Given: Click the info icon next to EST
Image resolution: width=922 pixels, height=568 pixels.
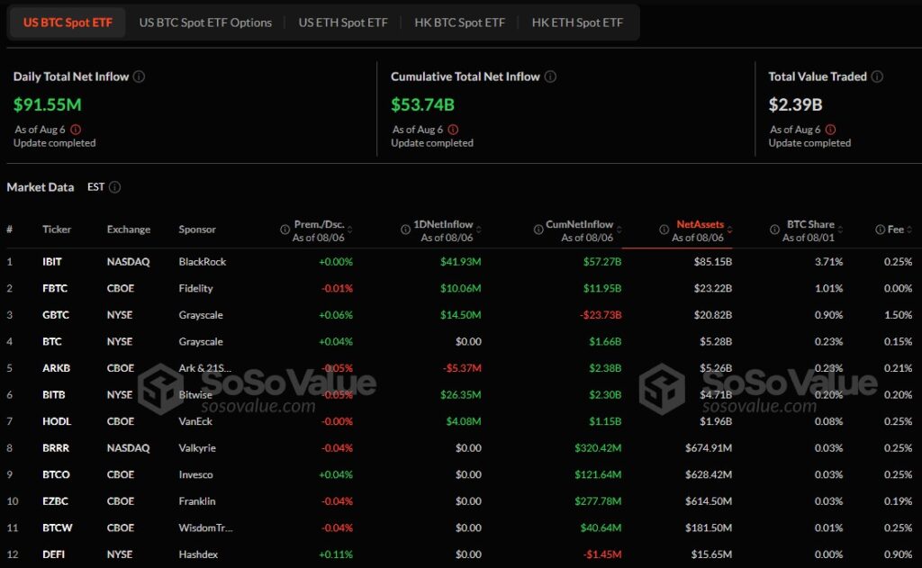Looking at the screenshot, I should coord(115,187).
